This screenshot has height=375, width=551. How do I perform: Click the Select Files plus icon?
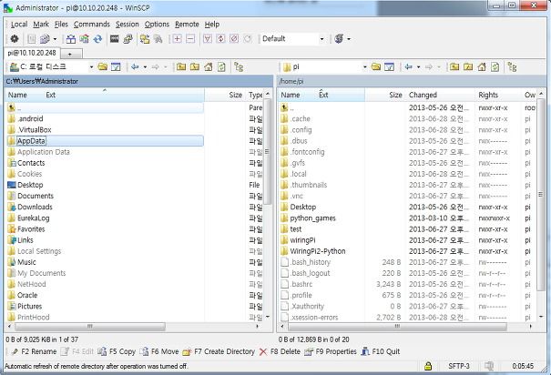coord(178,38)
